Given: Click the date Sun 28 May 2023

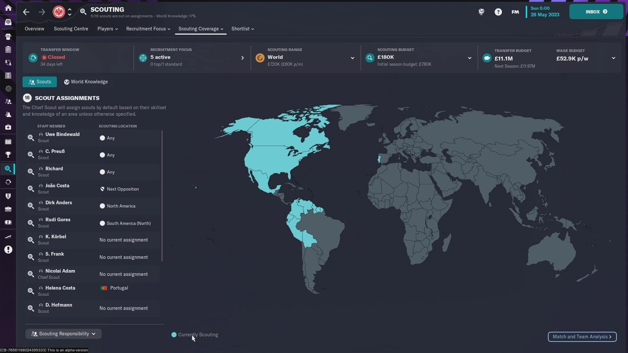Looking at the screenshot, I should (x=545, y=11).
